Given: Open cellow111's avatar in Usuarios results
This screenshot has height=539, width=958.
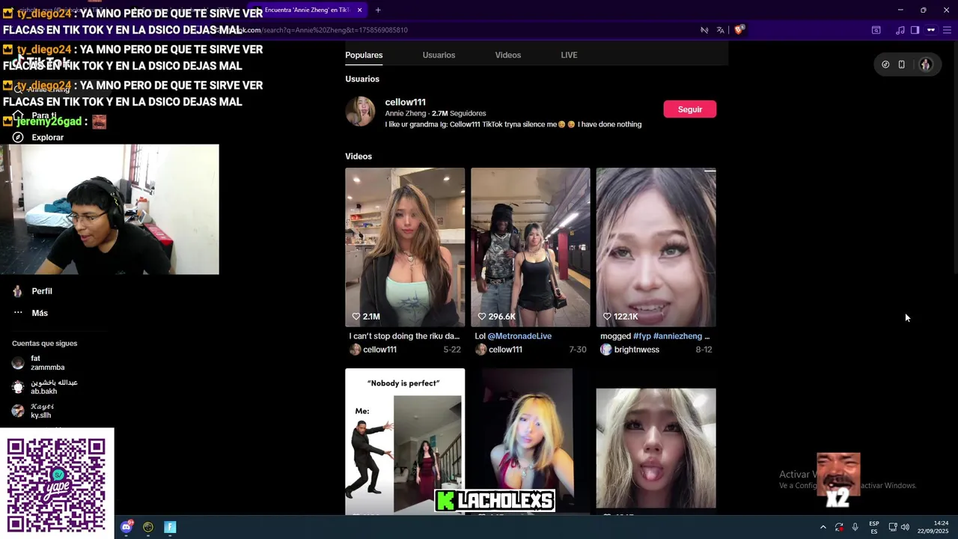Looking at the screenshot, I should pos(360,112).
